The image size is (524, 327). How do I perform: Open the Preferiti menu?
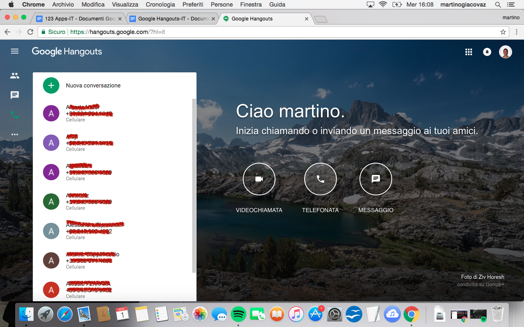click(x=193, y=4)
